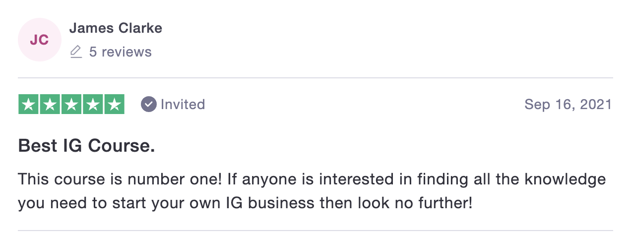This screenshot has height=235, width=632.
Task: Click the fourth green star
Action: (93, 105)
